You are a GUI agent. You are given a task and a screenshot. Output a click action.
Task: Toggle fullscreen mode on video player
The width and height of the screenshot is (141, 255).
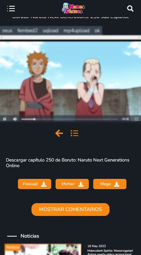pyautogui.click(x=136, y=119)
